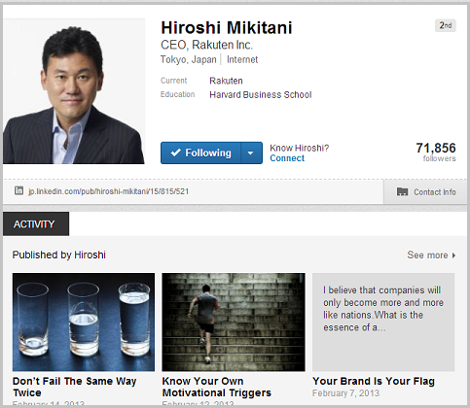Click the 'Education' field label

click(178, 94)
